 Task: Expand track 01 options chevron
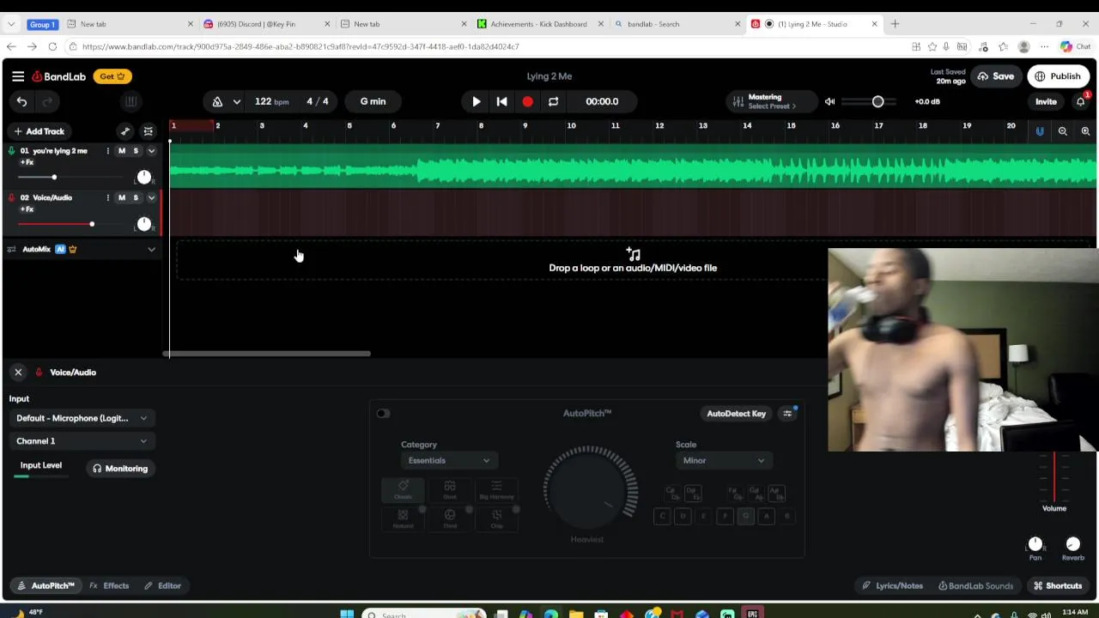pyautogui.click(x=151, y=151)
